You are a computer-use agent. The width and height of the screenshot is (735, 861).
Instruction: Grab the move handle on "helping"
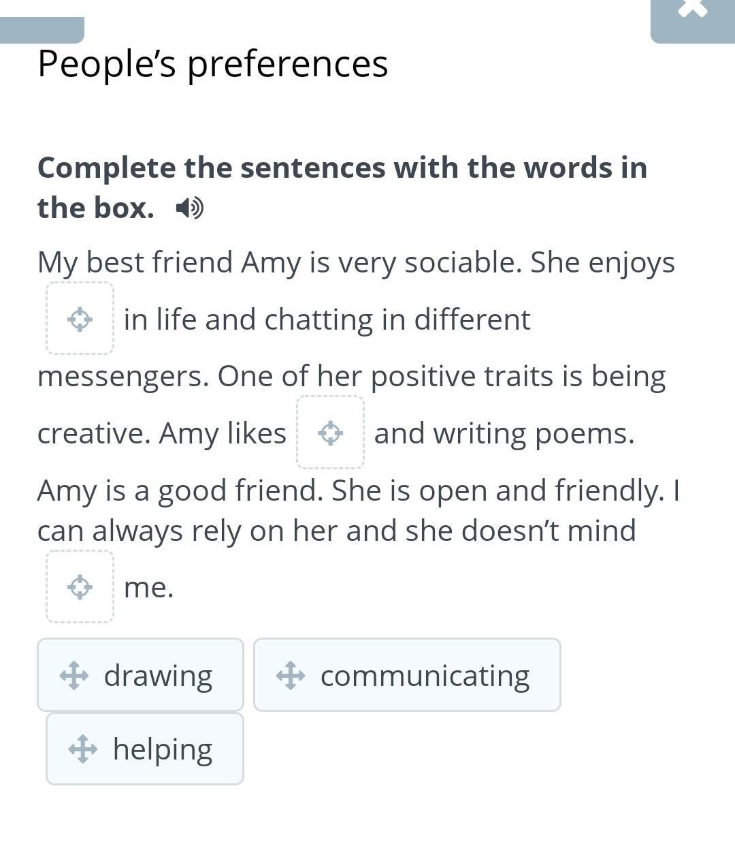click(x=82, y=749)
